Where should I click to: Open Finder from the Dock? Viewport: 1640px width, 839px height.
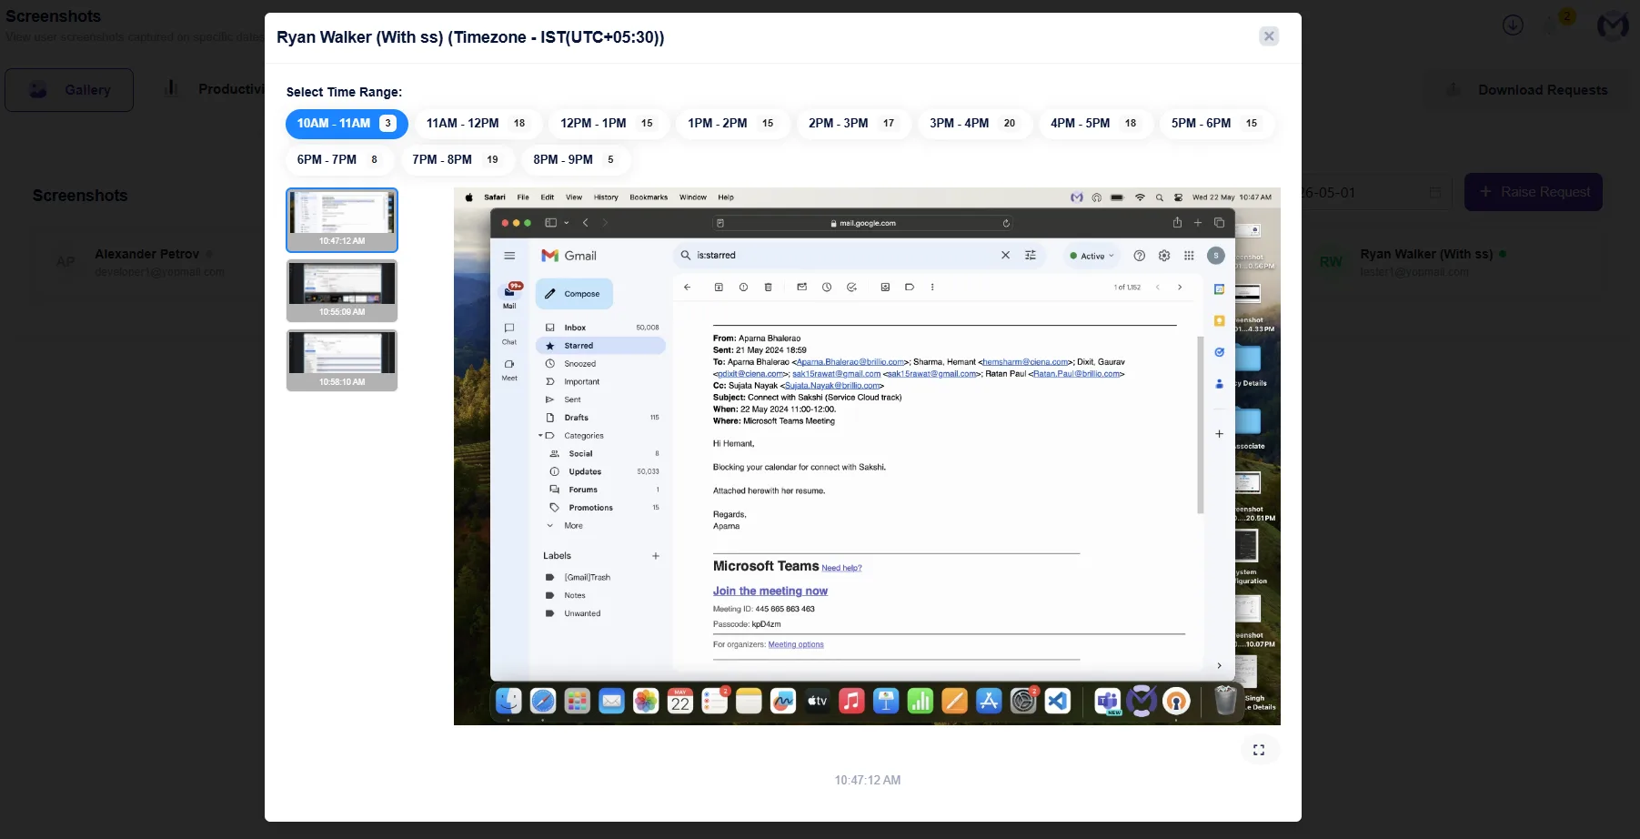tap(508, 701)
